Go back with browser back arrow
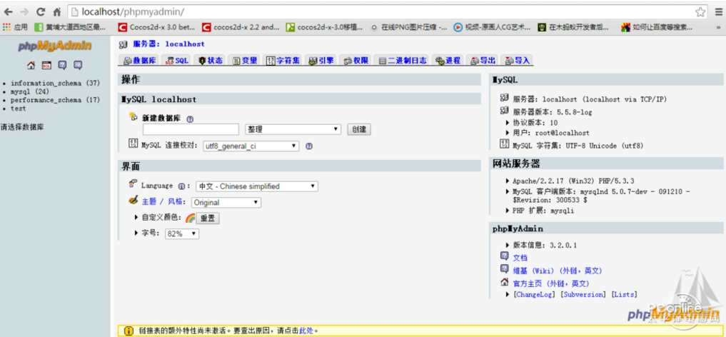 tap(7, 11)
